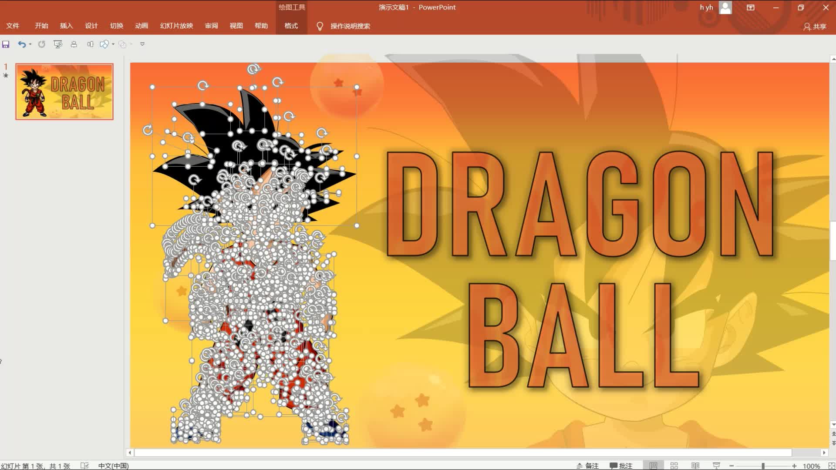Switch to the 切换 ribbon tab
This screenshot has height=470, width=836.
pyautogui.click(x=116, y=26)
